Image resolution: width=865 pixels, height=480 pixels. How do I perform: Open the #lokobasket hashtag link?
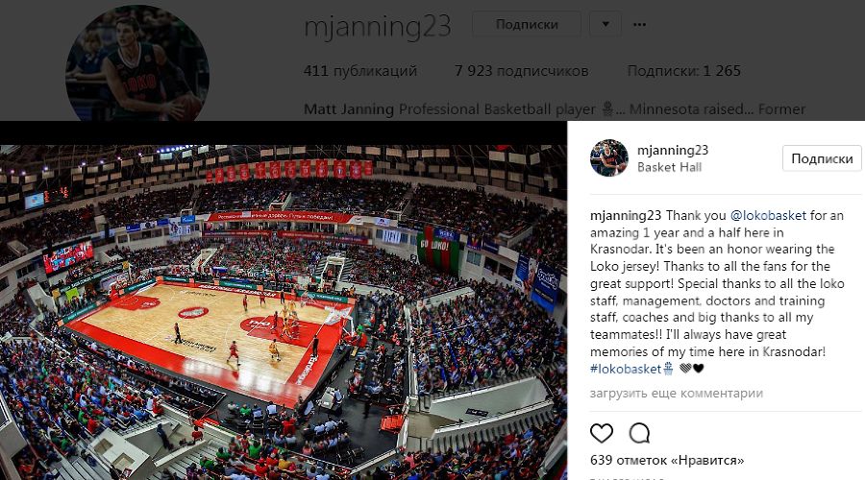[x=626, y=369]
